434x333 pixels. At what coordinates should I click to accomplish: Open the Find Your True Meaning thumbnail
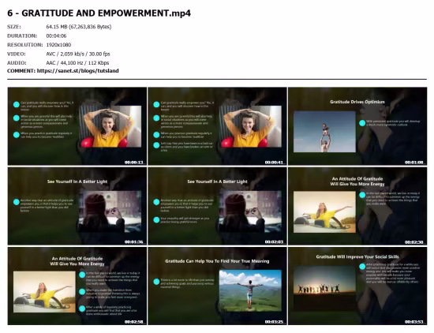tap(217, 286)
